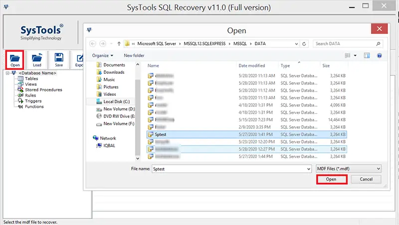The width and height of the screenshot is (399, 225).
Task: Select the 14,464 KB database file
Action: pos(246,120)
